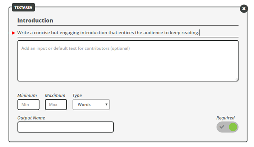Open the Type dropdown showing Words
The height and width of the screenshot is (147, 254).
coord(91,104)
